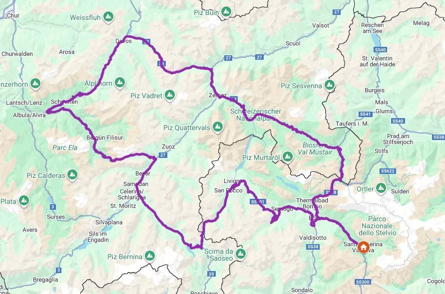Viewport: 445px width, 294px height.
Task: Select the Piz Quattervals mountain icon
Action: [218, 127]
